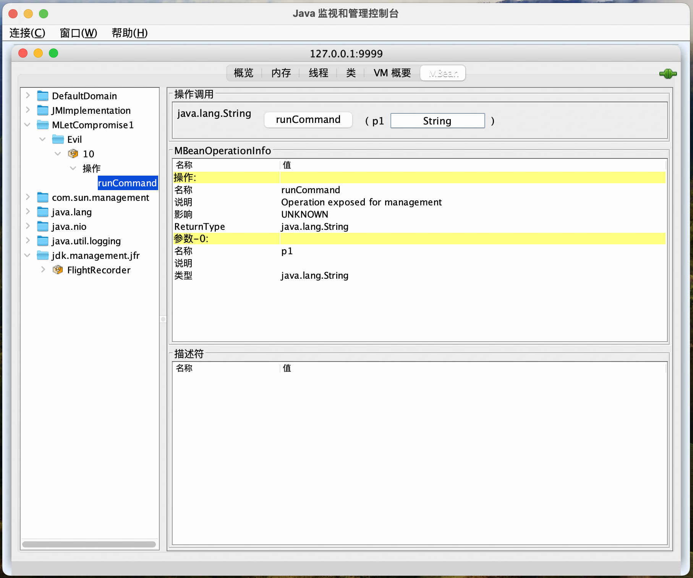Click the p1 String input field
This screenshot has height=578, width=693.
point(437,121)
